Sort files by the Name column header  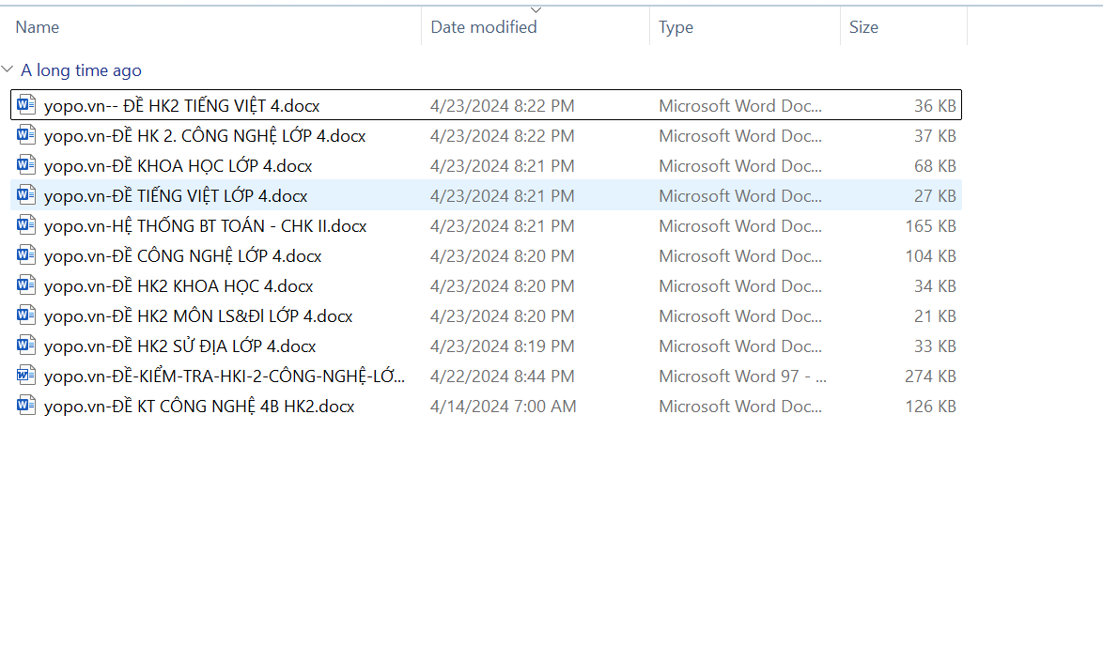pyautogui.click(x=38, y=27)
